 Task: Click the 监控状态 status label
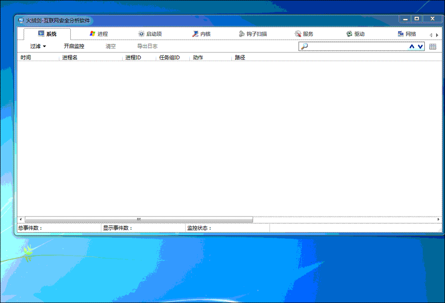(199, 228)
